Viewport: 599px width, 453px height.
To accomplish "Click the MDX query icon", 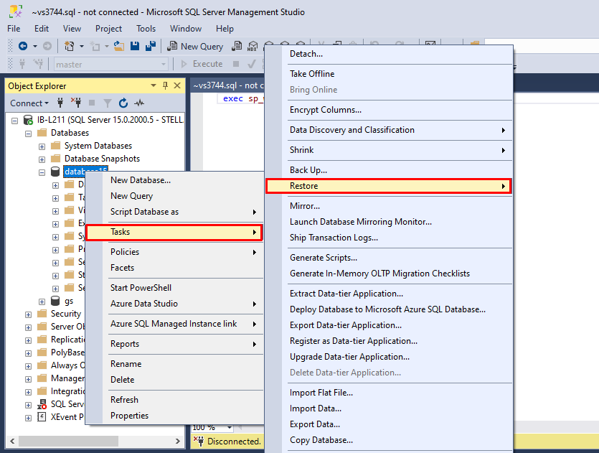I will coord(253,46).
